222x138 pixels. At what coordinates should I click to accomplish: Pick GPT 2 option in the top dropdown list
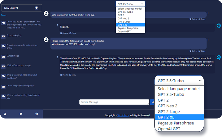130,15
